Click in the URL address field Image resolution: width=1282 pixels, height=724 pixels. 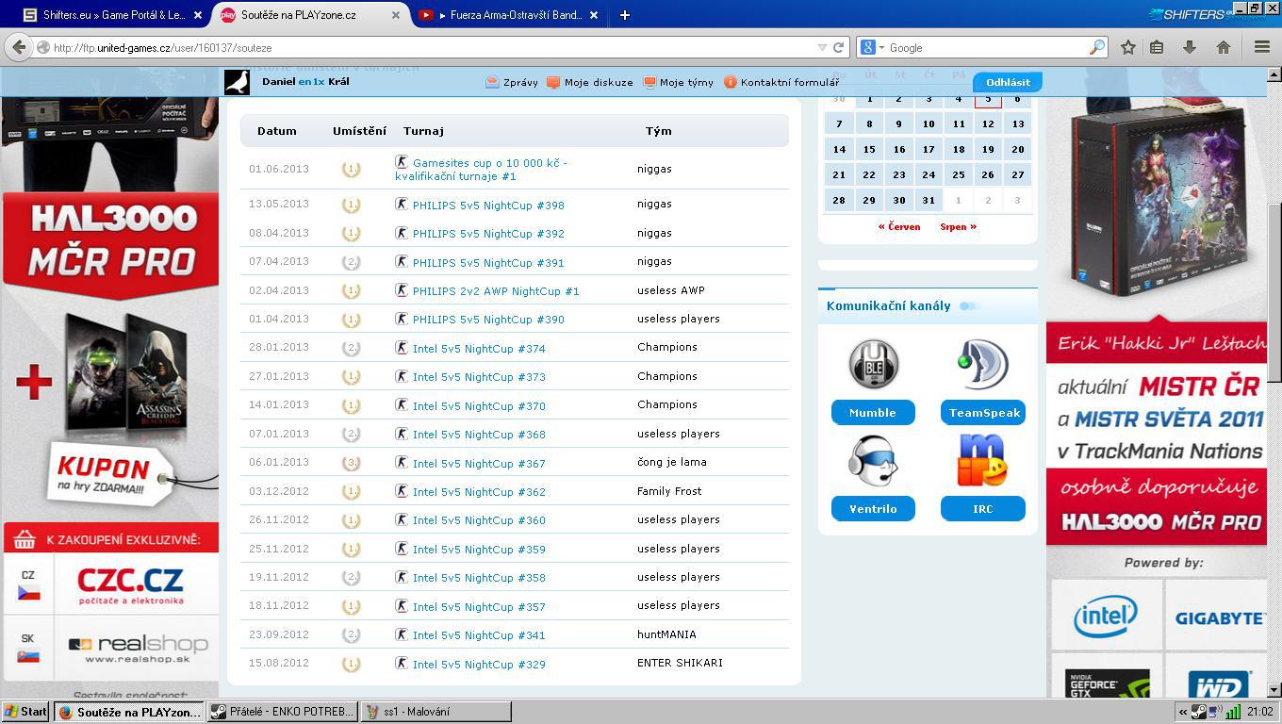coord(434,47)
